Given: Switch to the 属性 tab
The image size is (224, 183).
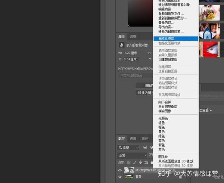Looking at the screenshot, I should click(122, 37).
